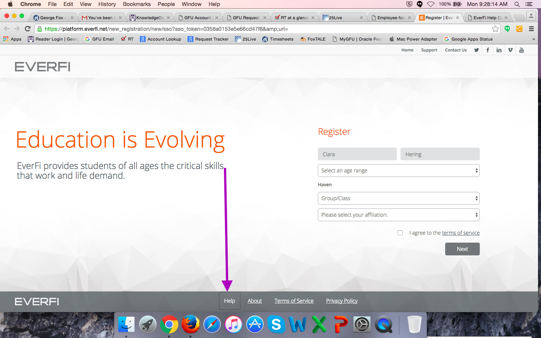Click the EVERFI logo in the page header
This screenshot has width=541, height=338.
42,67
